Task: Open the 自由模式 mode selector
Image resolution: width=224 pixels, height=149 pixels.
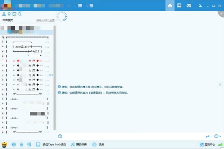Action: pos(8,20)
